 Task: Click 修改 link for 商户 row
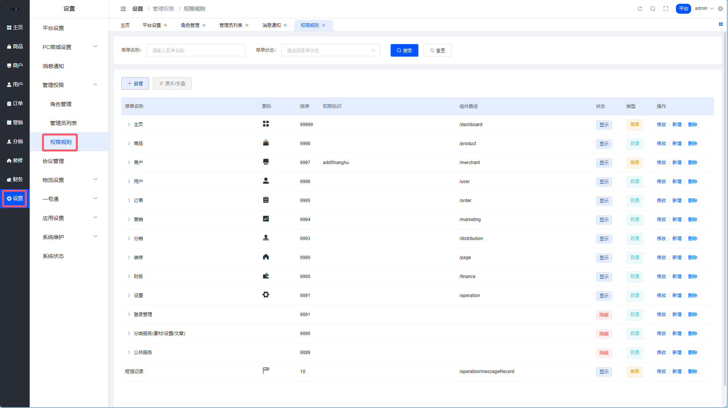661,163
